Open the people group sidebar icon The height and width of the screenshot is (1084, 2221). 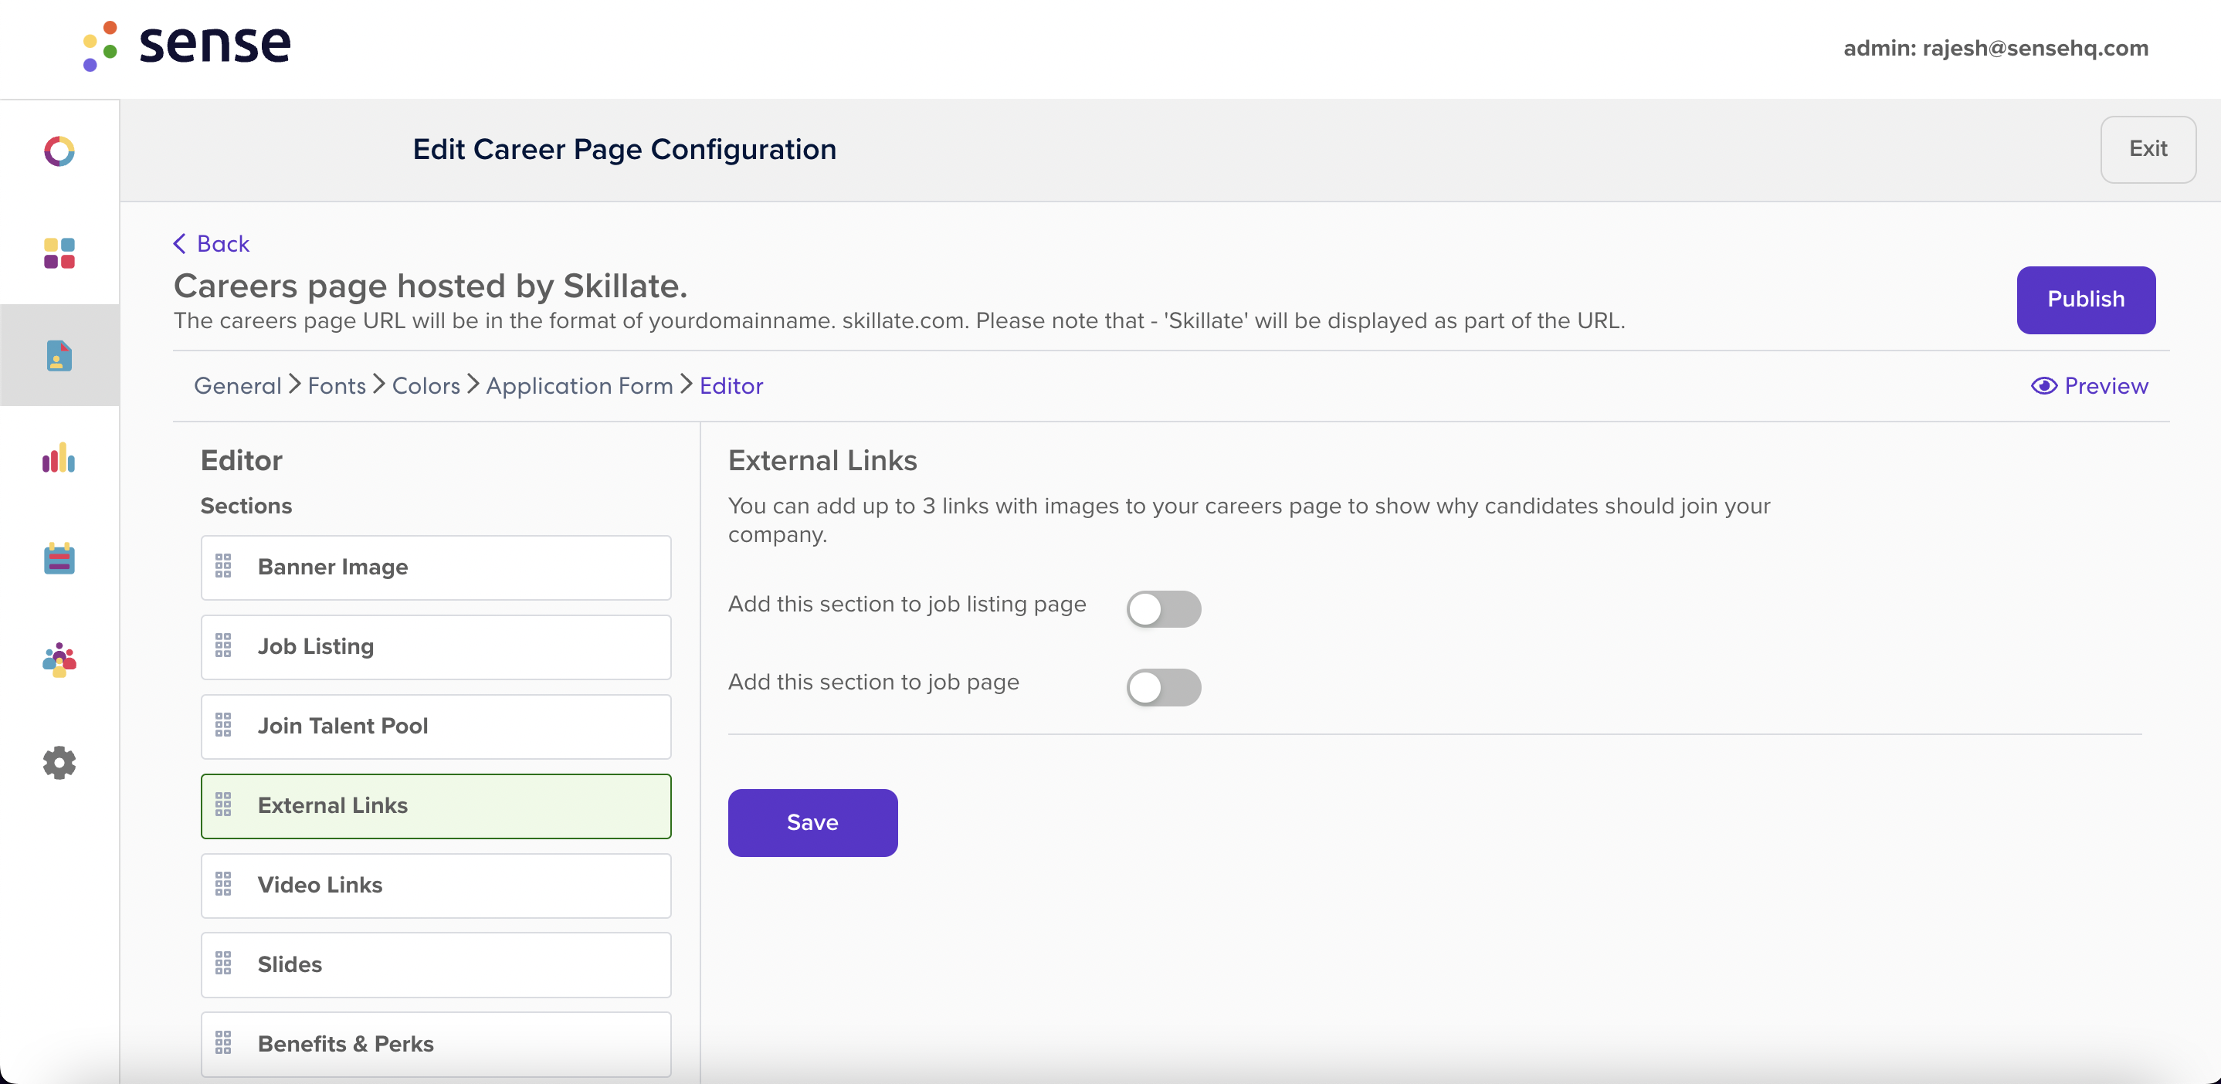pyautogui.click(x=59, y=660)
